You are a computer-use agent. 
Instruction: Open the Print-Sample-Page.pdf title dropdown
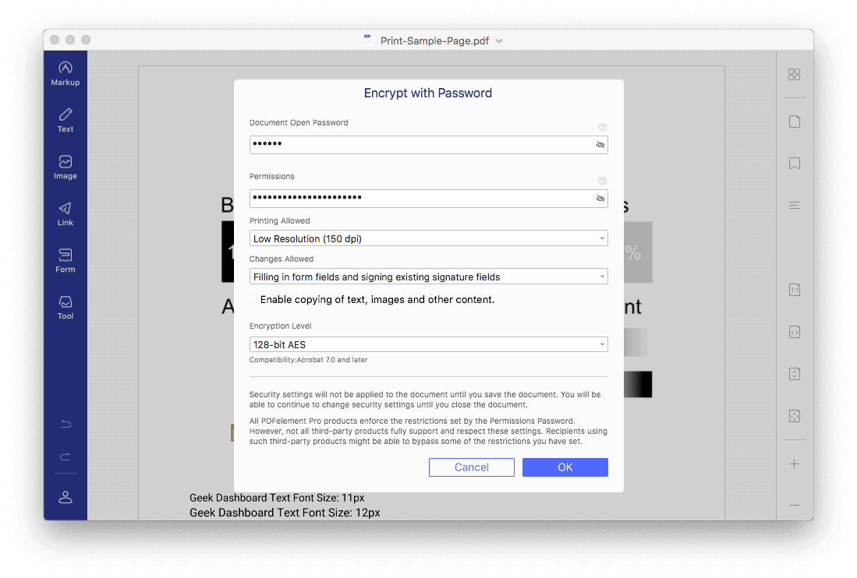(499, 41)
